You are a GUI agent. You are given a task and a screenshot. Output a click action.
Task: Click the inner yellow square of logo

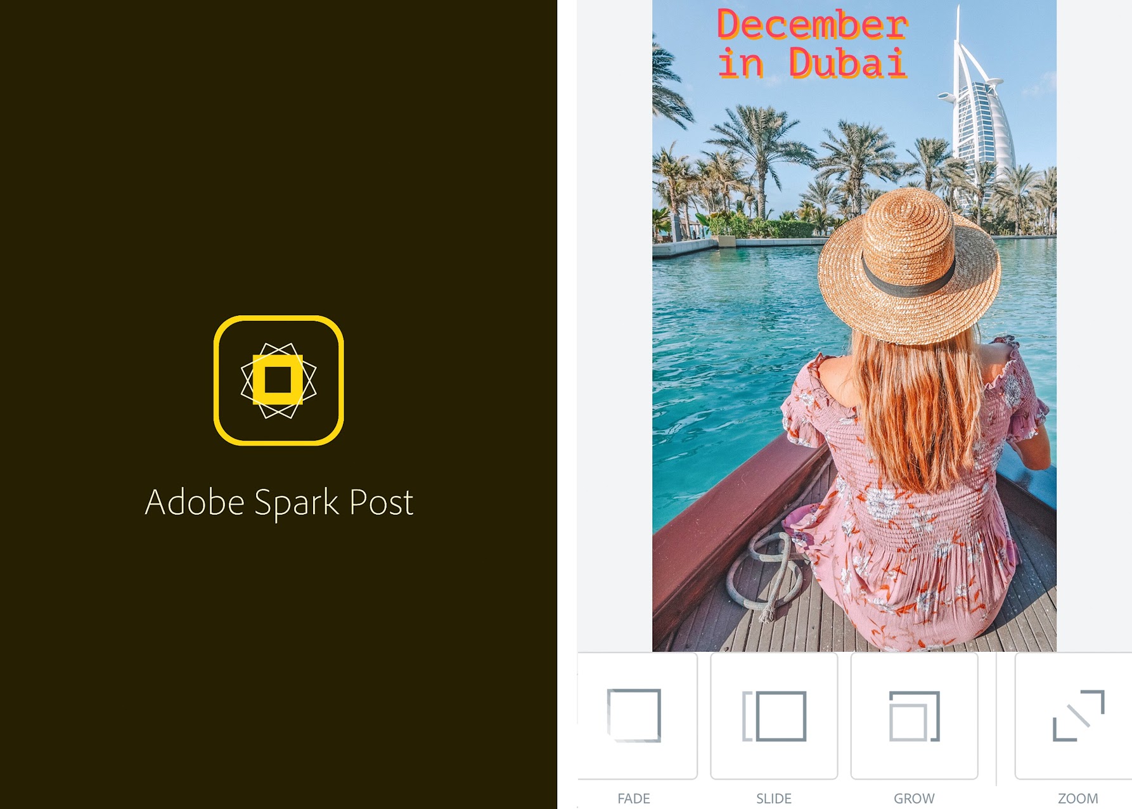pyautogui.click(x=278, y=380)
